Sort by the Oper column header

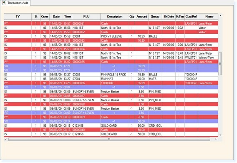point(45,16)
